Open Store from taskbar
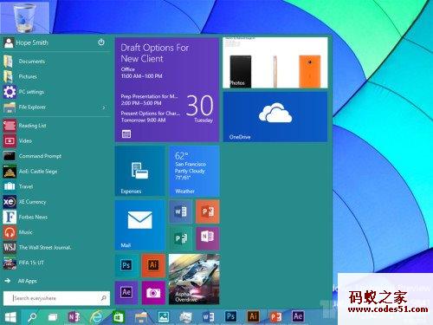 coord(119,317)
